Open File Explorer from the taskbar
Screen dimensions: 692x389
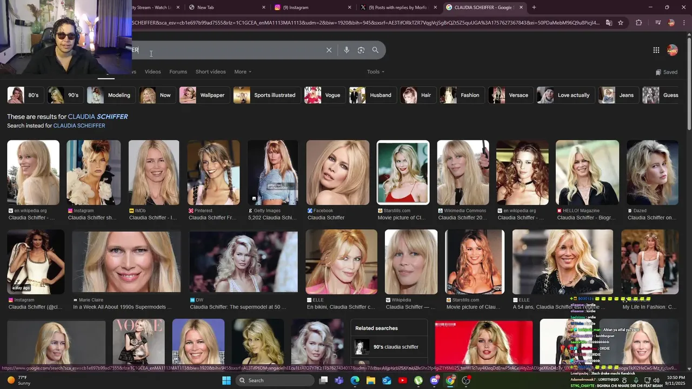[371, 380]
